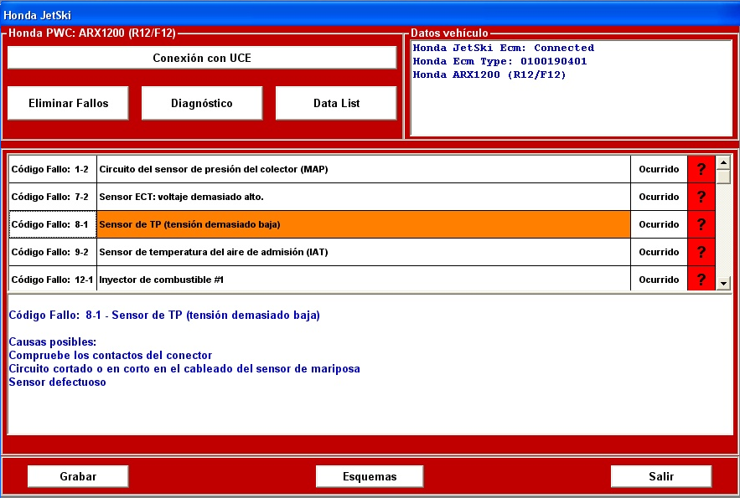The height and width of the screenshot is (498, 740).
Task: Open the Diagnóstico view
Action: point(202,103)
